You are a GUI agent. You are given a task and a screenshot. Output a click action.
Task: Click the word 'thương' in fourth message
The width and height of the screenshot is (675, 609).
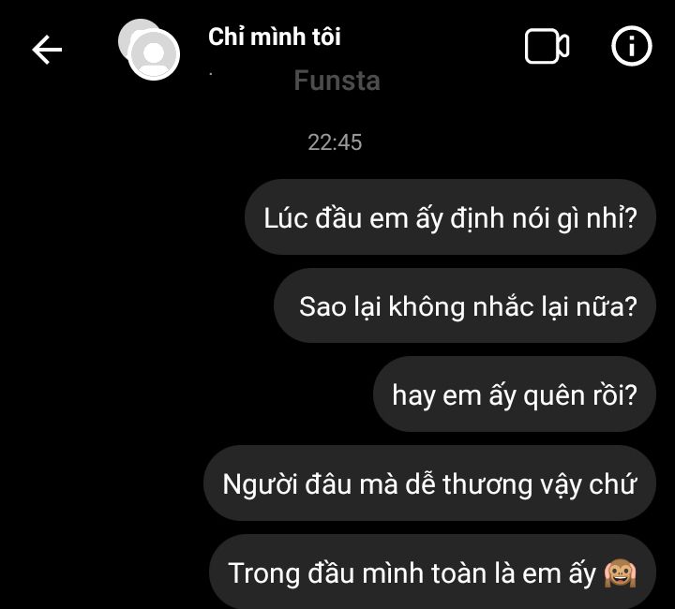(487, 484)
